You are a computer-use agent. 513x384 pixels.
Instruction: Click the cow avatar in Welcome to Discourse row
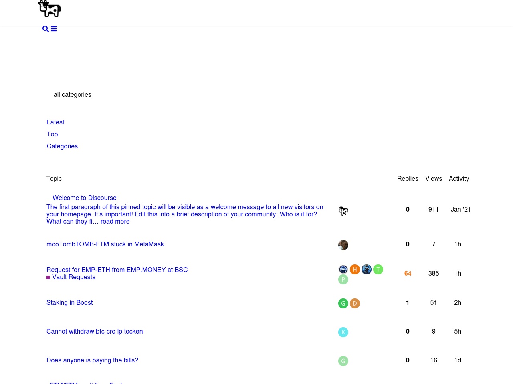point(343,210)
